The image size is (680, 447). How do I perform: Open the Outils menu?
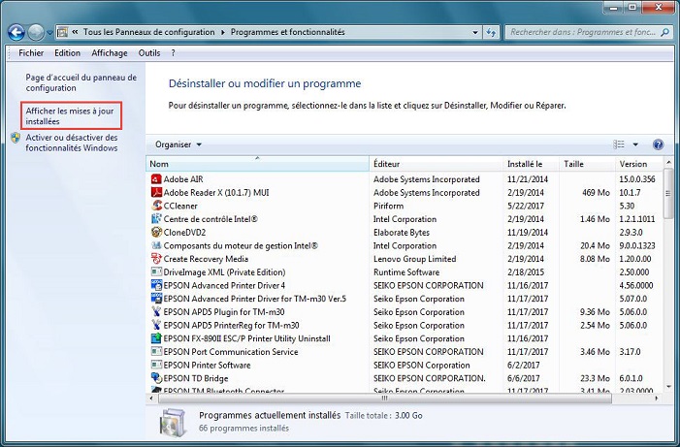click(x=149, y=53)
